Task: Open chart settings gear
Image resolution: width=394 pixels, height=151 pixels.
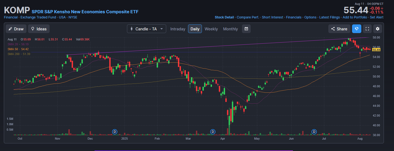Action: tap(377, 29)
